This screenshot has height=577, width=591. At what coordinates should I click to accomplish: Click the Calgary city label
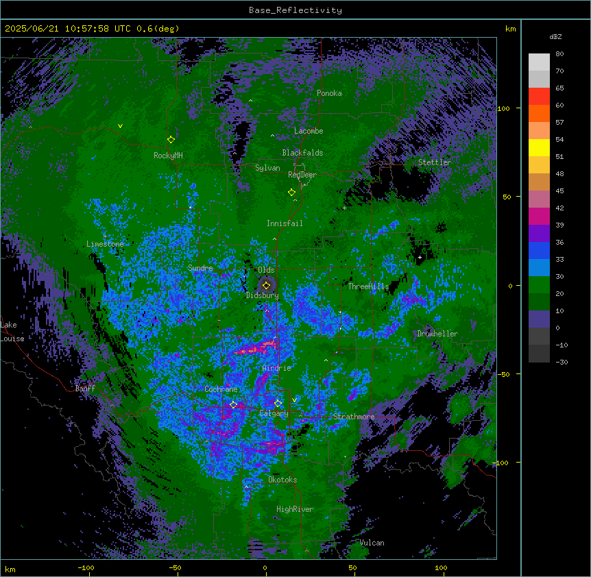(x=274, y=413)
